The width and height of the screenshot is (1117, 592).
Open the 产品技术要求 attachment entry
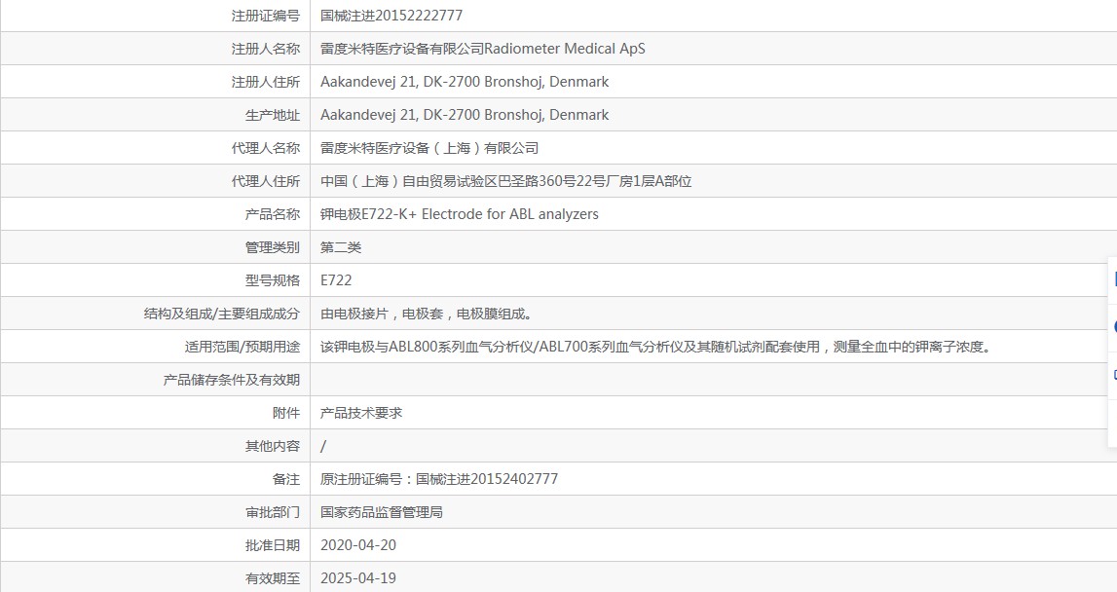tap(361, 413)
